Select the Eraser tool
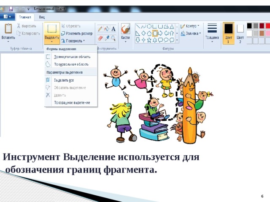The height and width of the screenshot is (202, 270). tap(100, 38)
